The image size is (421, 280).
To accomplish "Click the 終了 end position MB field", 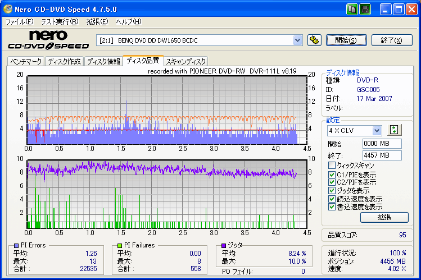I will 382,155.
